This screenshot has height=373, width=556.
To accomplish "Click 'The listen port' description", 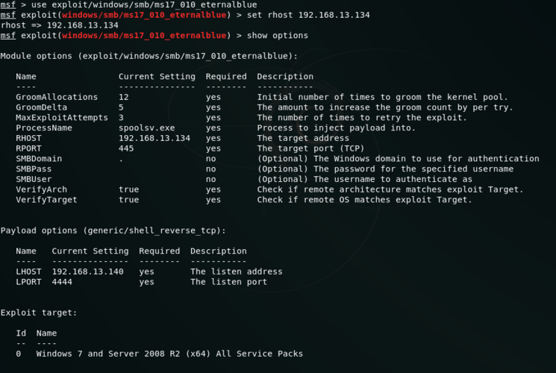I will (x=228, y=282).
